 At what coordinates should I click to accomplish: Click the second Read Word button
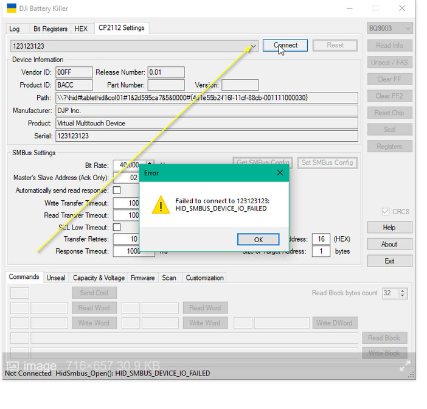[x=205, y=308]
